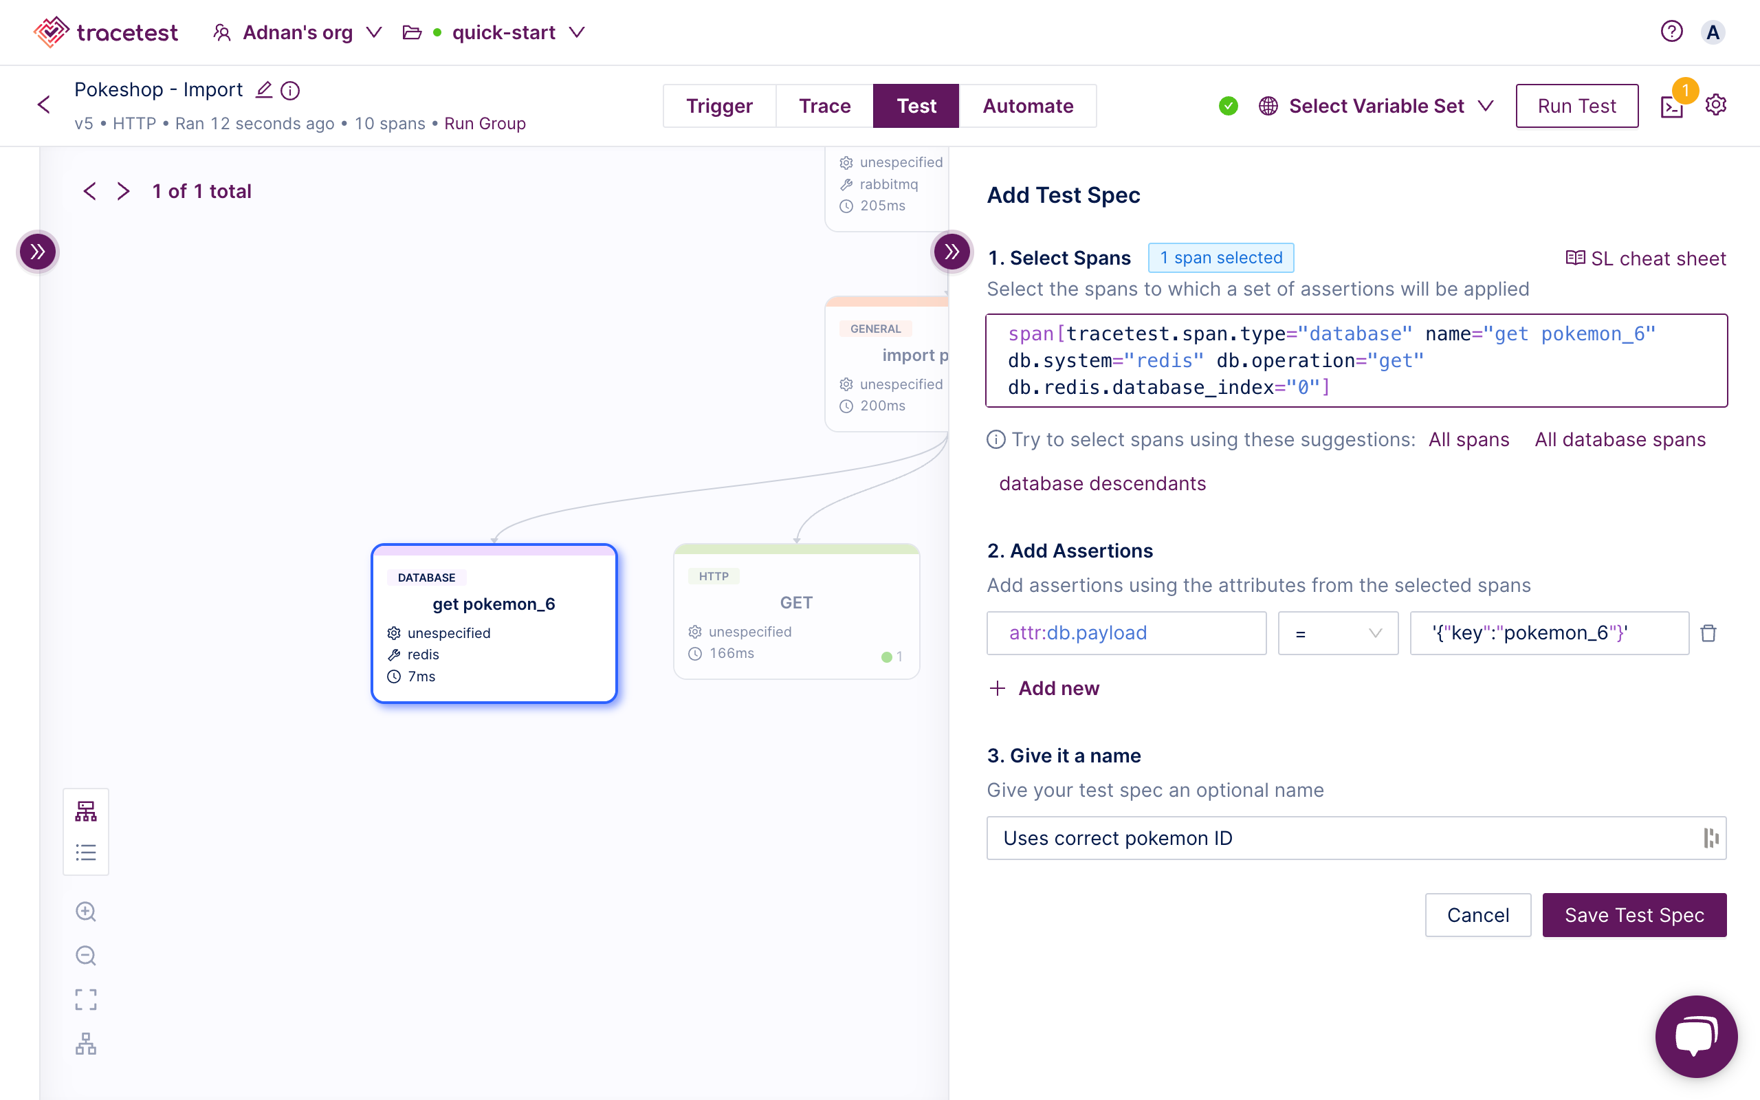1760x1100 pixels.
Task: Select the Test tab
Action: [916, 106]
